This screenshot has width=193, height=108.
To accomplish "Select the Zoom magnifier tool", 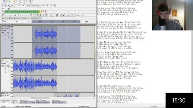I will point(3,9).
